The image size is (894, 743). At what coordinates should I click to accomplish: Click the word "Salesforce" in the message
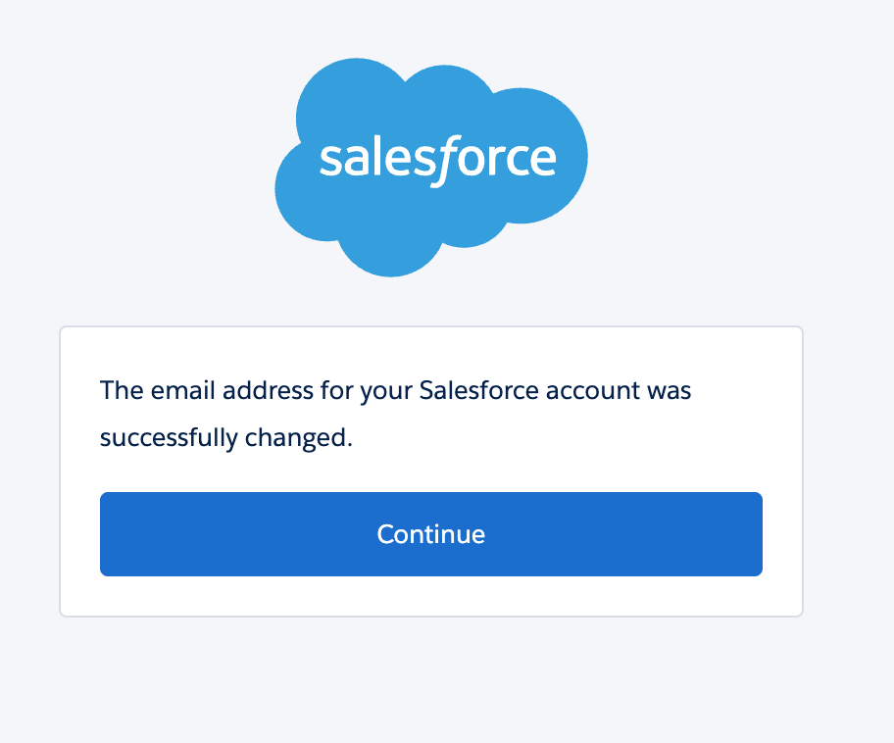tap(478, 391)
